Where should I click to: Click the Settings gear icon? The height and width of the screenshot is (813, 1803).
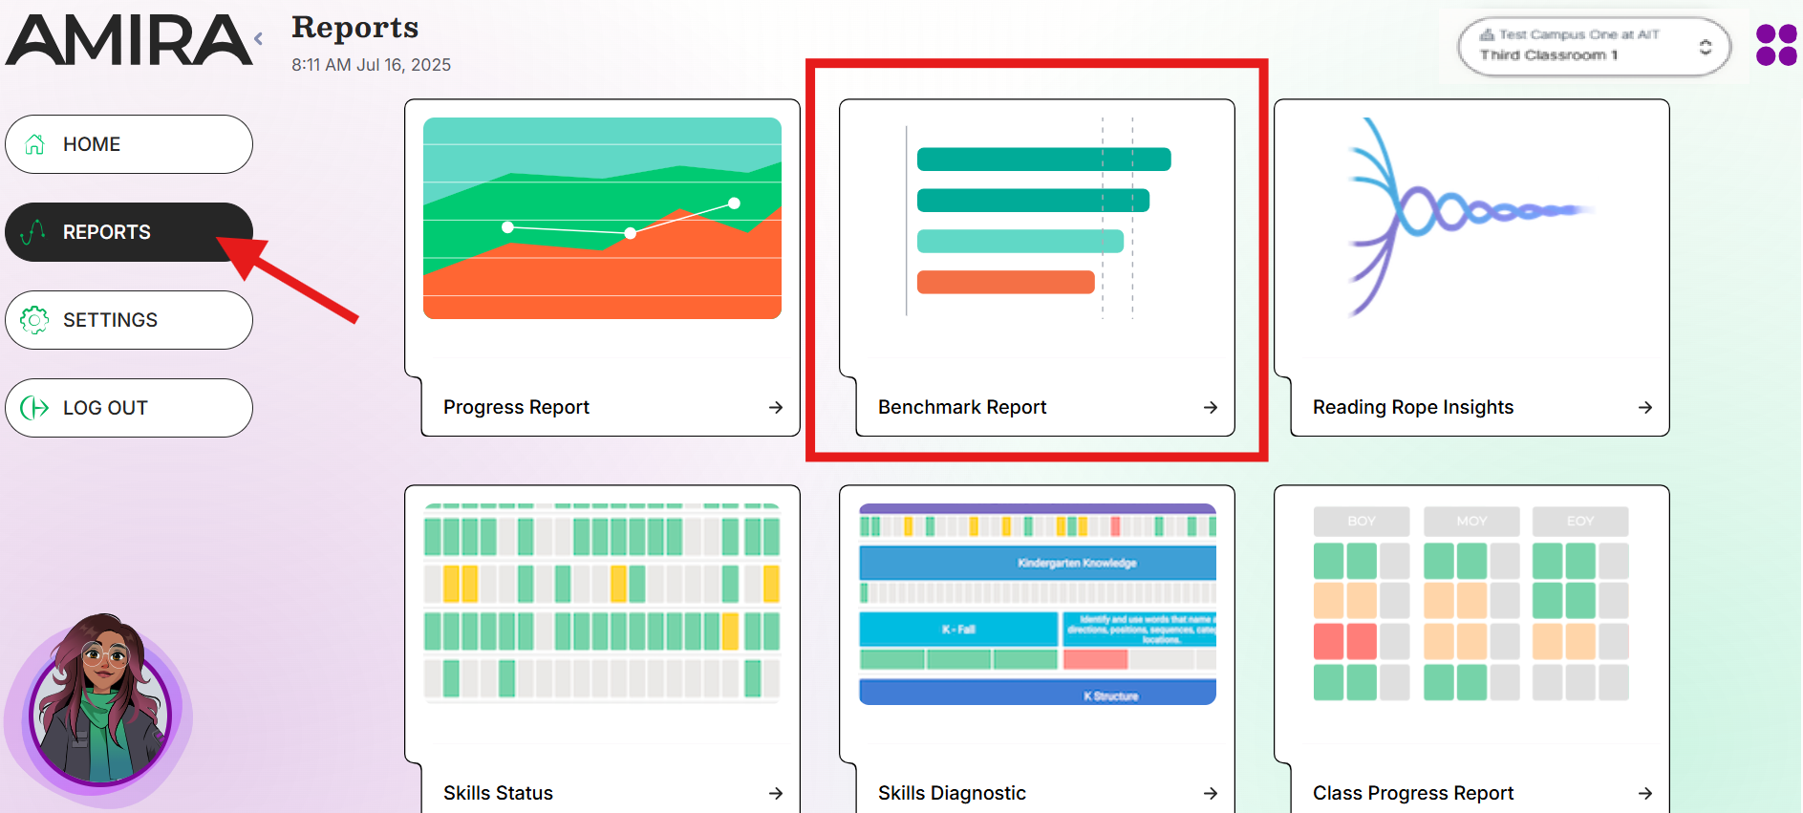pyautogui.click(x=34, y=320)
